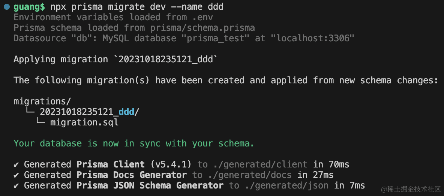Viewport: 444px width, 196px height.
Task: Click the green database in sync message
Action: (134, 143)
